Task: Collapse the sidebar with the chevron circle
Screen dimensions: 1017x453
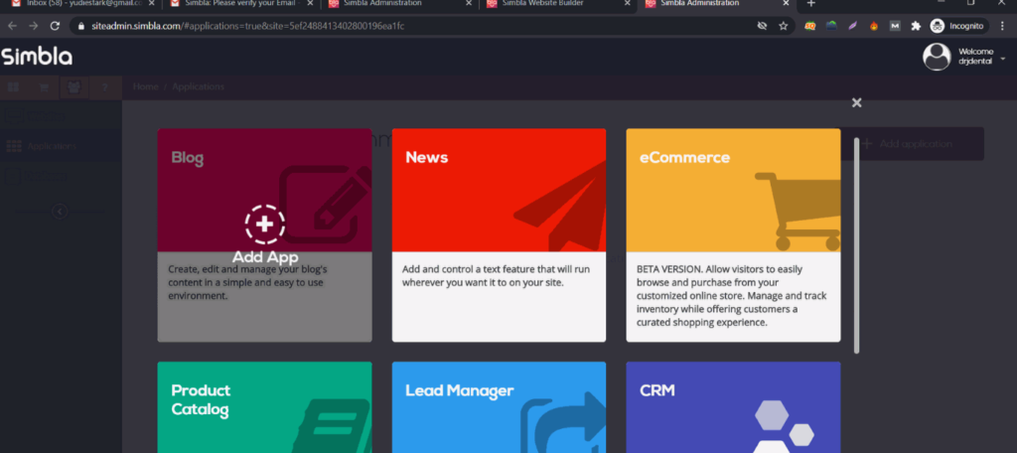Action: click(x=60, y=211)
